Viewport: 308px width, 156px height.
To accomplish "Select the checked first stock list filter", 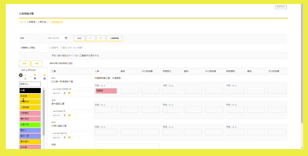I will tap(21, 75).
